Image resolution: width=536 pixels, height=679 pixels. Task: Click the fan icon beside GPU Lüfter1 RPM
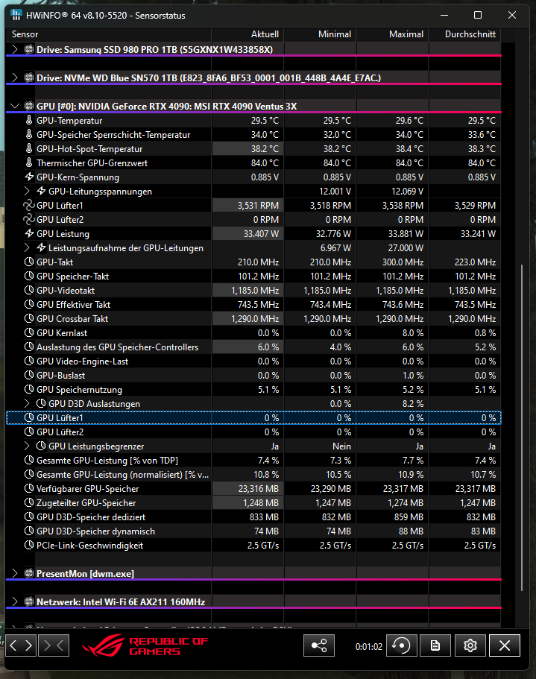point(29,205)
